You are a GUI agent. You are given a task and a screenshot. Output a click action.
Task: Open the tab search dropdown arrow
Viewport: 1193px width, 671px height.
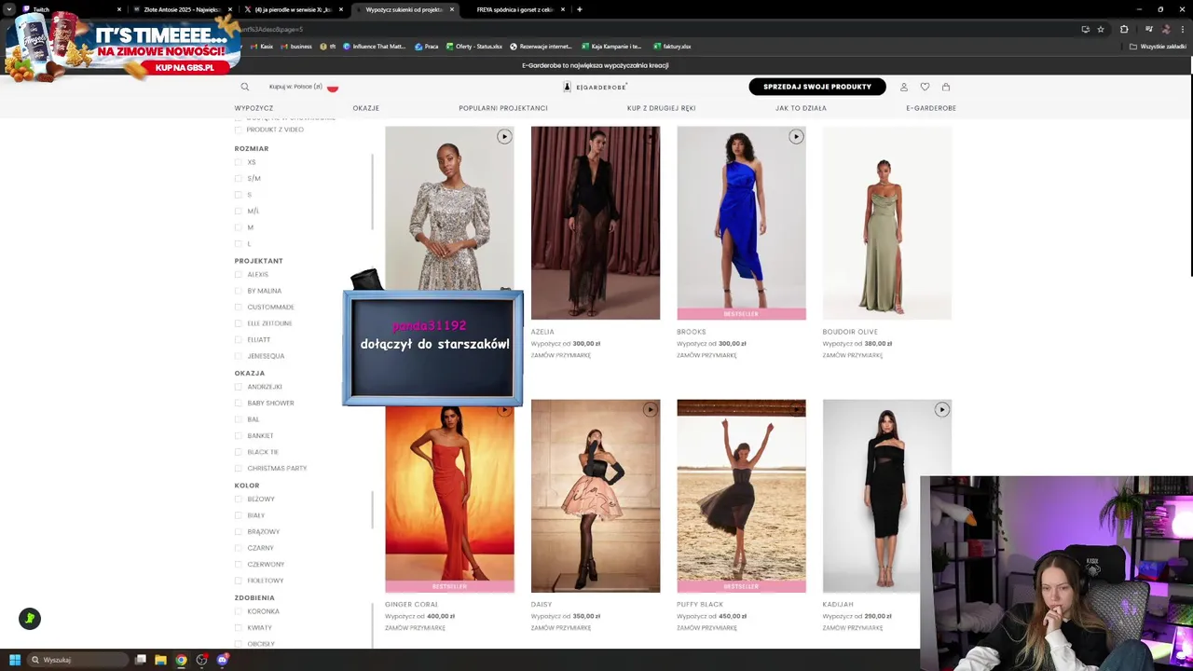[9, 9]
